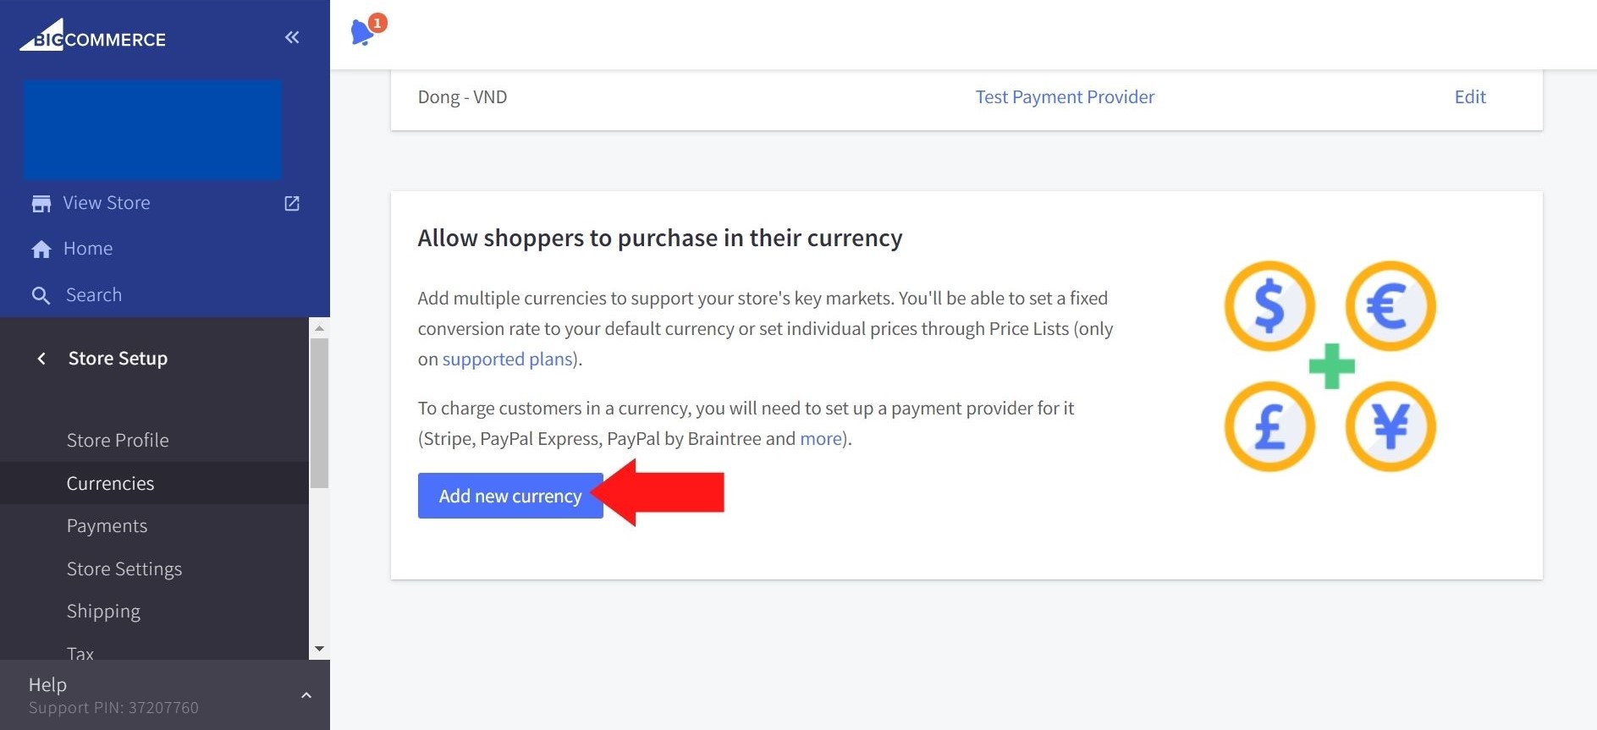
Task: Open Store Profile menu item
Action: coord(118,441)
